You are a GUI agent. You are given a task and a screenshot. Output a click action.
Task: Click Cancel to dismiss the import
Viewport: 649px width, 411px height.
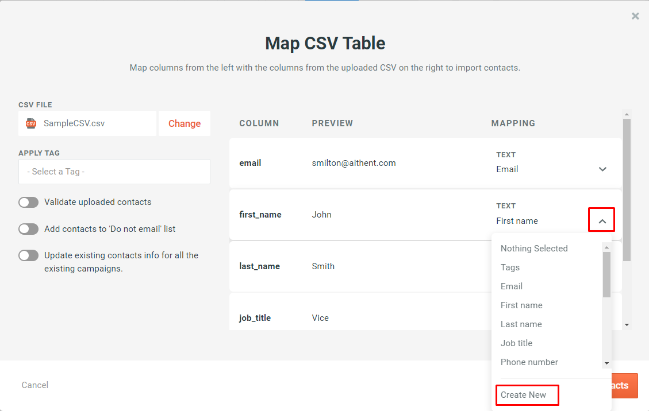(34, 385)
